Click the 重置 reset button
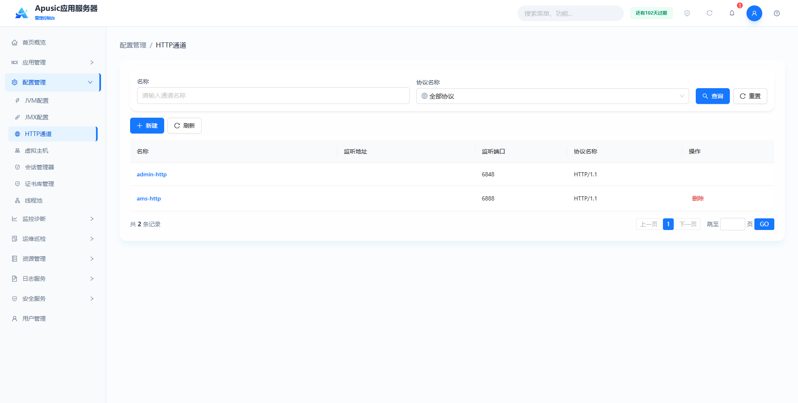 coord(750,96)
